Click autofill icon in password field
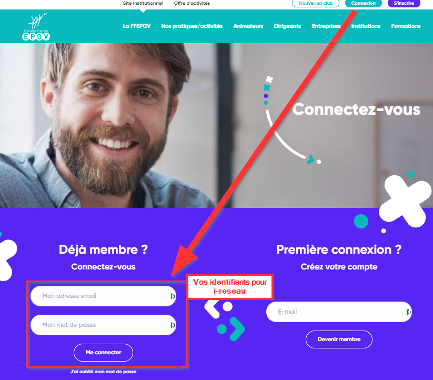Screen dimensions: 433x380 tap(173, 325)
